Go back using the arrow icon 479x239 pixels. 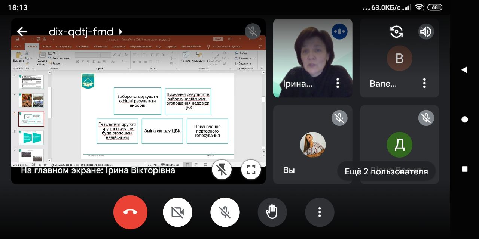coord(22,32)
